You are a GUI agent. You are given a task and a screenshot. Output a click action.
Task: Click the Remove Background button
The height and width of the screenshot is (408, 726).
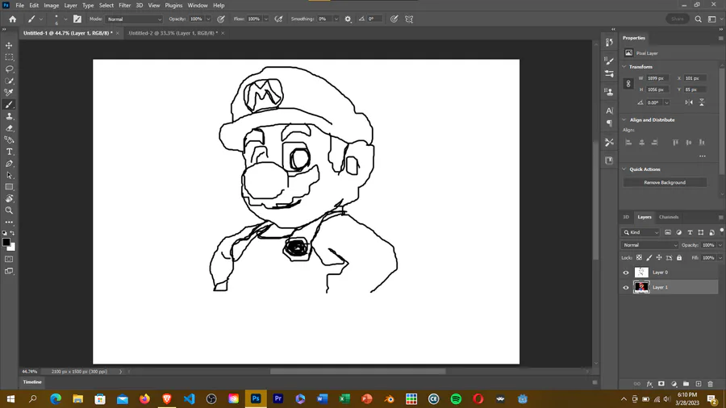(x=665, y=182)
